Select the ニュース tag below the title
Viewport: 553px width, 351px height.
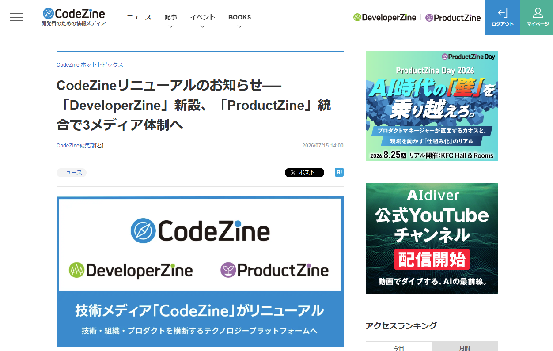[72, 173]
